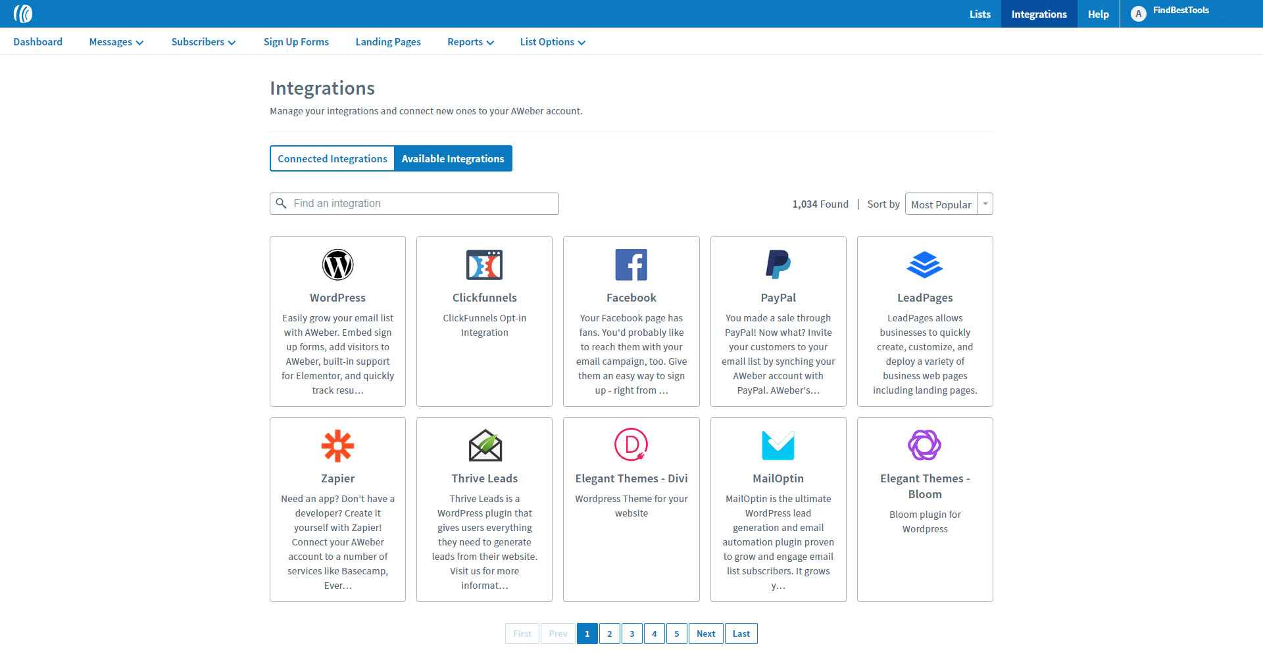Click the Prev page button
The height and width of the screenshot is (669, 1263).
[x=558, y=634]
